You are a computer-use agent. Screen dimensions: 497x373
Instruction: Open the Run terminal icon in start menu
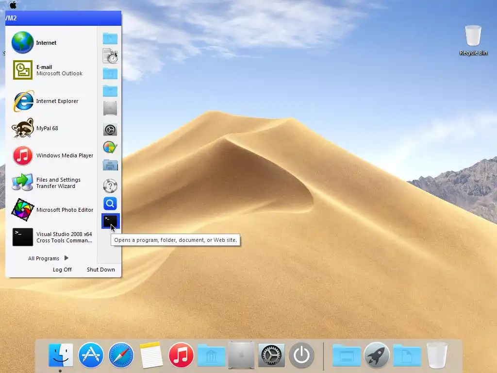coord(110,221)
